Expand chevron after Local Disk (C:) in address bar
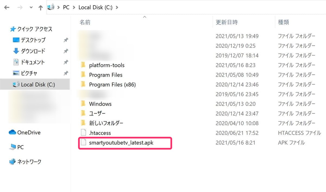The image size is (326, 192). 117,7
